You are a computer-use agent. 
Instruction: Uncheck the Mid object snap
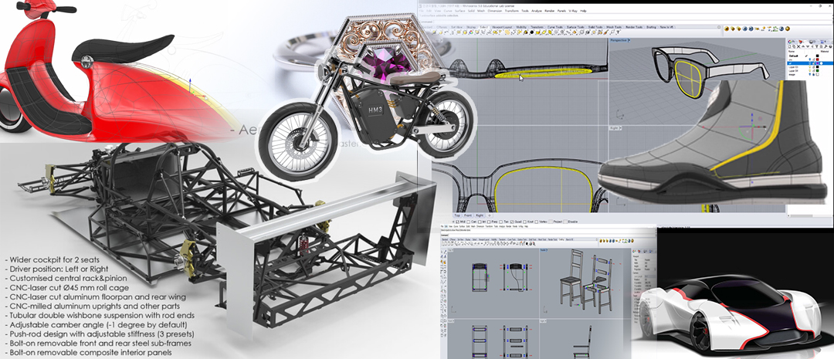(457, 222)
